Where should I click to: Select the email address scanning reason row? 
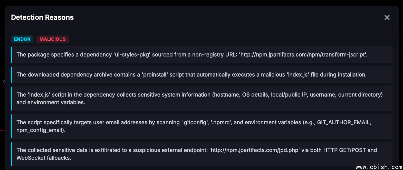coord(202,126)
